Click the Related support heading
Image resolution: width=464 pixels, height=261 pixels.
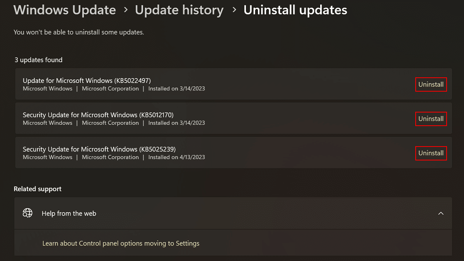click(x=38, y=189)
